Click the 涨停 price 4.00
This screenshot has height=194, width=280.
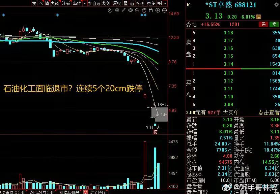[x=228, y=156]
